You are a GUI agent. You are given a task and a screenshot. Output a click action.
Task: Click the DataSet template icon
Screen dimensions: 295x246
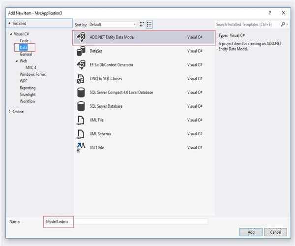click(81, 51)
